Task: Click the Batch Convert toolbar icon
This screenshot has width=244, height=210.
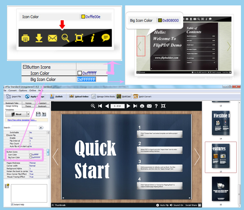Action: point(135,97)
